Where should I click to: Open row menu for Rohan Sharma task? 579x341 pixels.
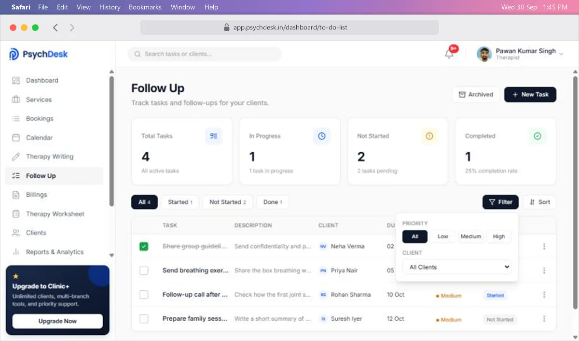point(544,295)
